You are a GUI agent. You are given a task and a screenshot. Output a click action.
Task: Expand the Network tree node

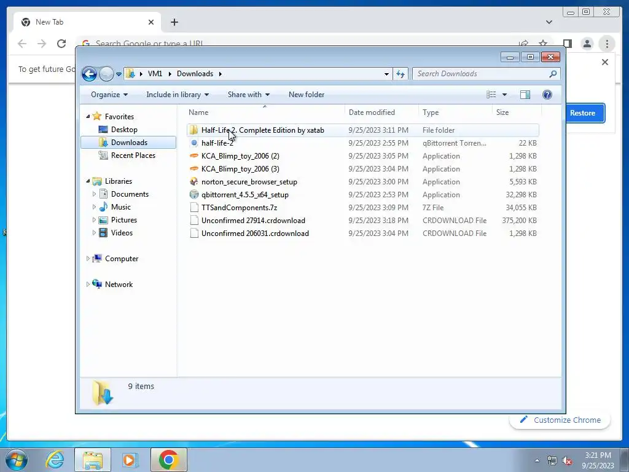click(x=88, y=284)
